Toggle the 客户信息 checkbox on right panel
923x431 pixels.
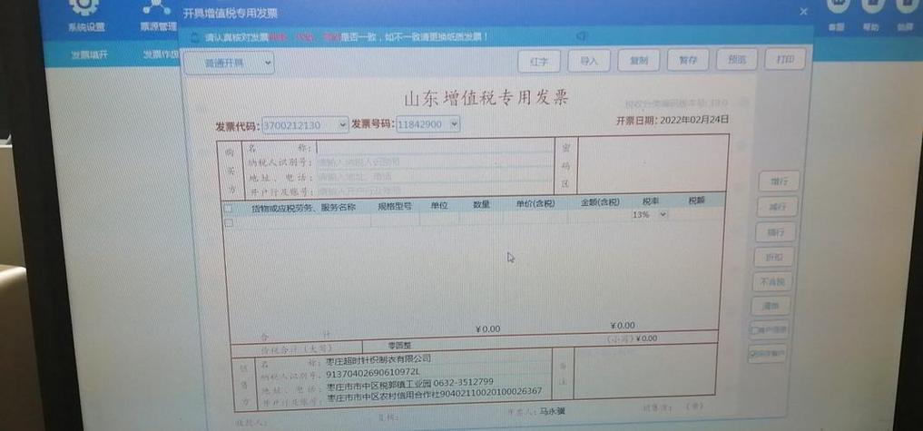[x=755, y=331]
